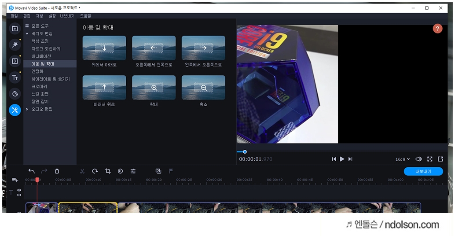
Task: Click the red timeline playhead marker
Action: tap(37, 180)
